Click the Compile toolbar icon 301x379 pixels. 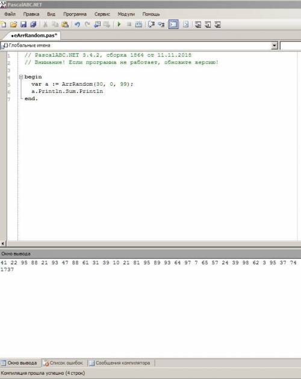(138, 24)
